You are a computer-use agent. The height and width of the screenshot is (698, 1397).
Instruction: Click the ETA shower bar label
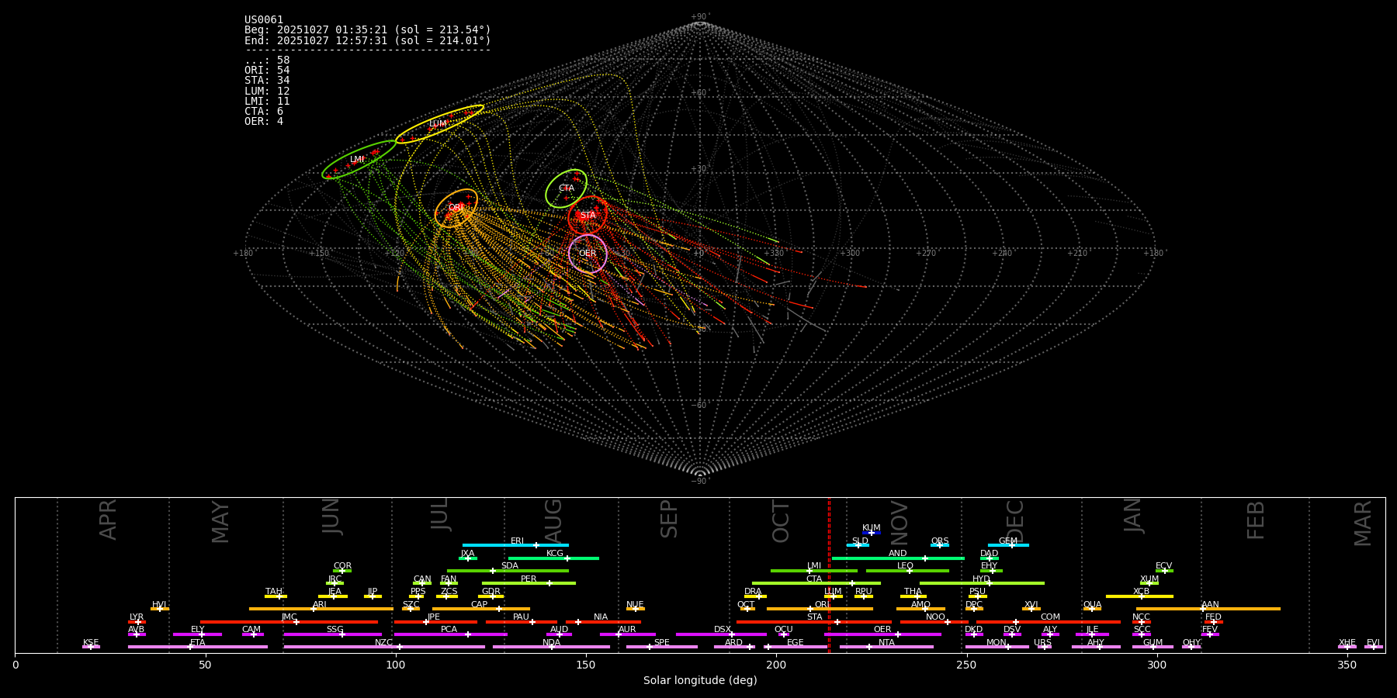click(x=198, y=643)
